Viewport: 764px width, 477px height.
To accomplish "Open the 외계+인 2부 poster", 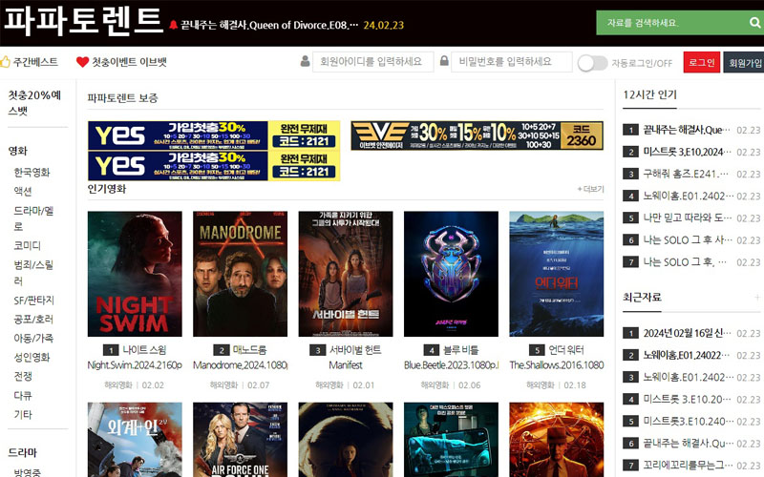I will 135,440.
